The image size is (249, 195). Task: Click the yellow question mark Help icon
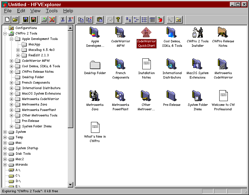pyautogui.click(x=118, y=20)
